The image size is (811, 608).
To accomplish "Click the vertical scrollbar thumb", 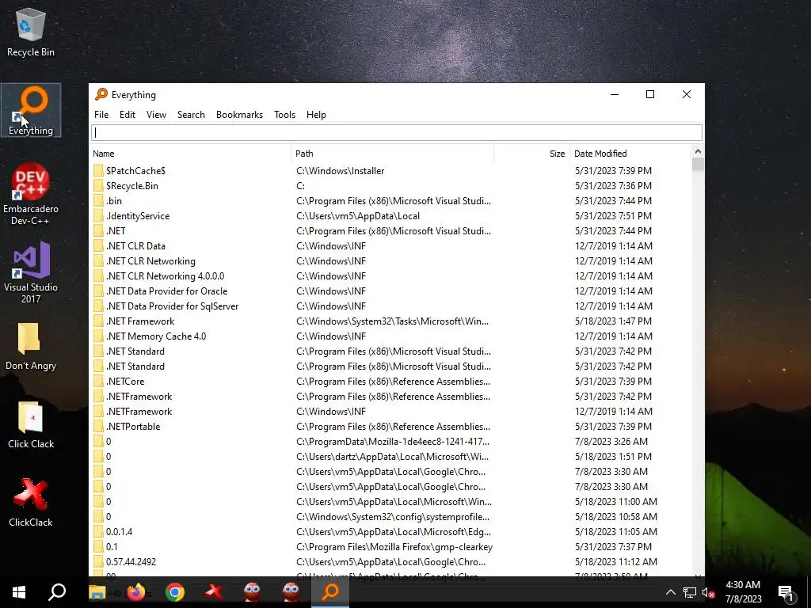I will tap(698, 165).
